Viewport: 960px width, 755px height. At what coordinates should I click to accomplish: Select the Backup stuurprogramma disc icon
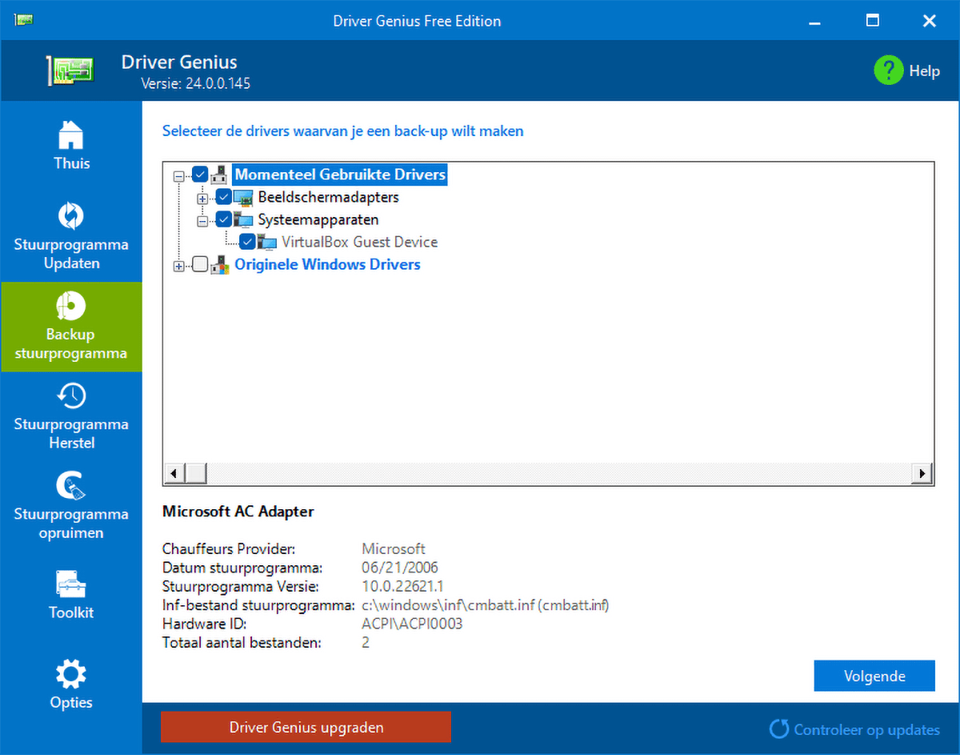tap(71, 306)
